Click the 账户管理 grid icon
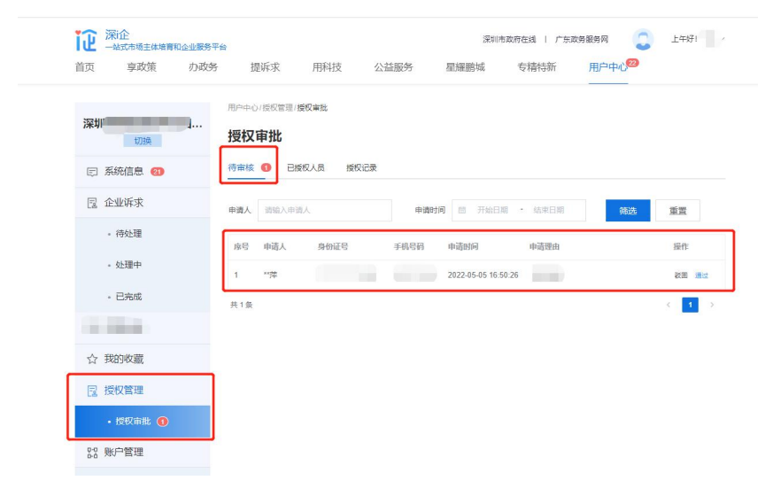This screenshot has height=496, width=773. click(92, 453)
